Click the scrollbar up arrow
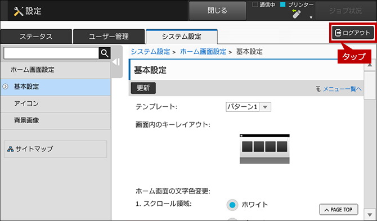The width and height of the screenshot is (377, 221). tap(370, 66)
